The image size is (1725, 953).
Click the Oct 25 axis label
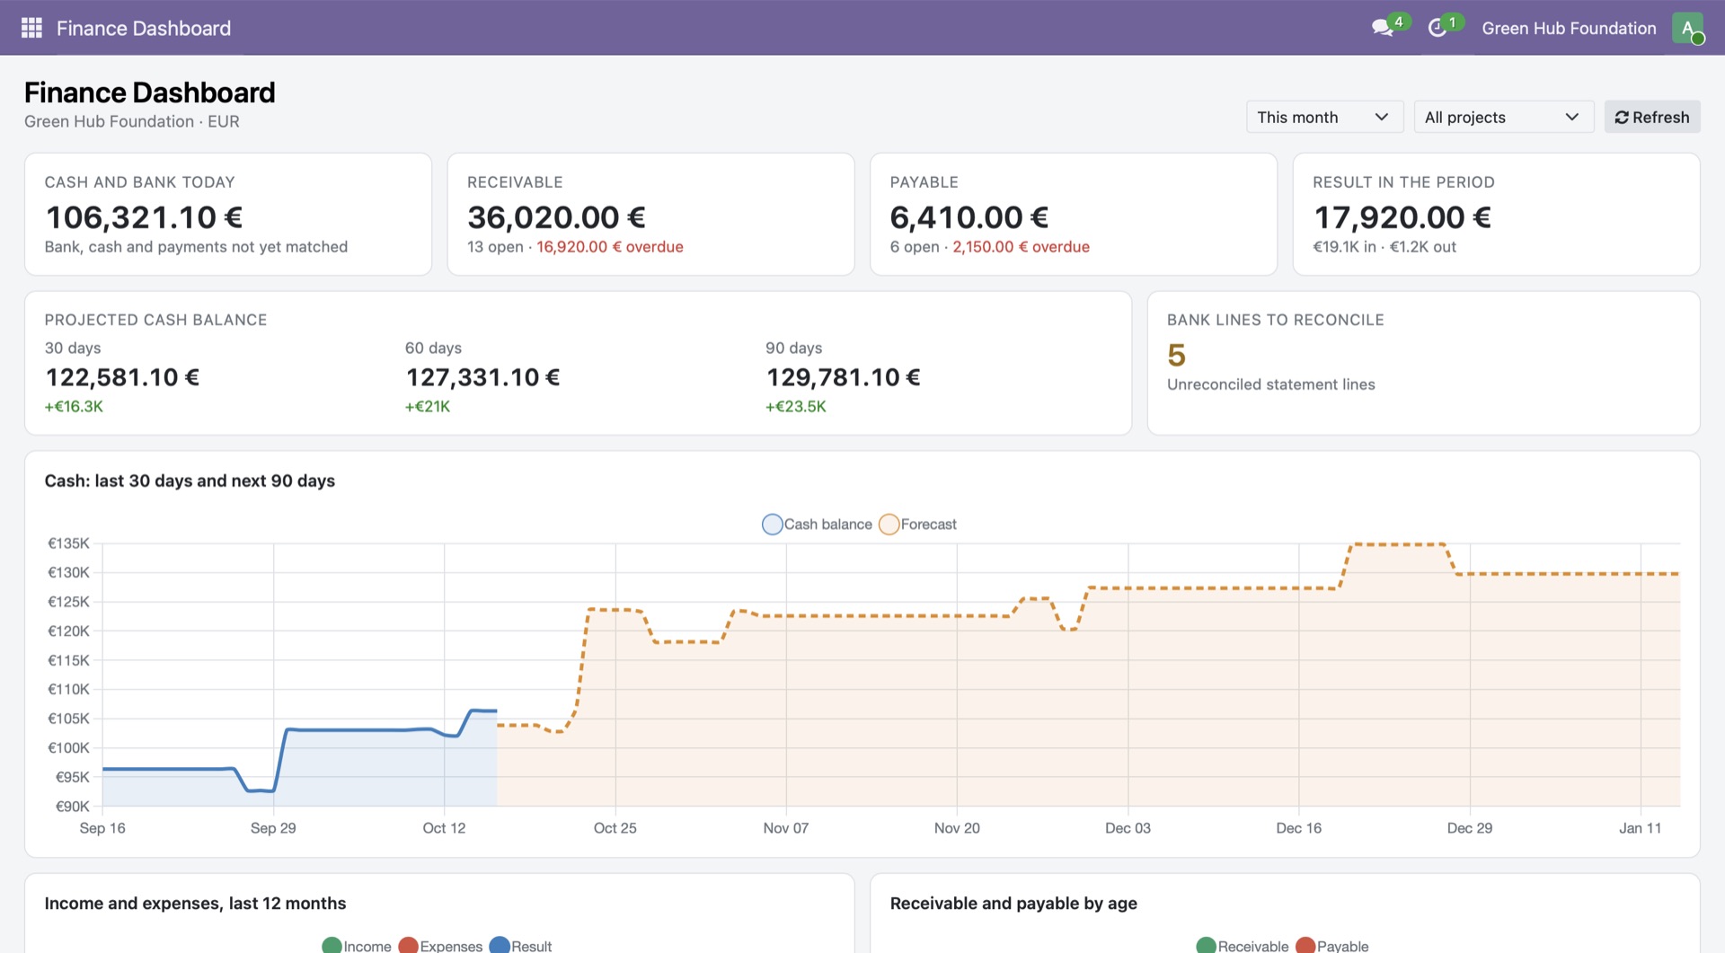coord(615,828)
